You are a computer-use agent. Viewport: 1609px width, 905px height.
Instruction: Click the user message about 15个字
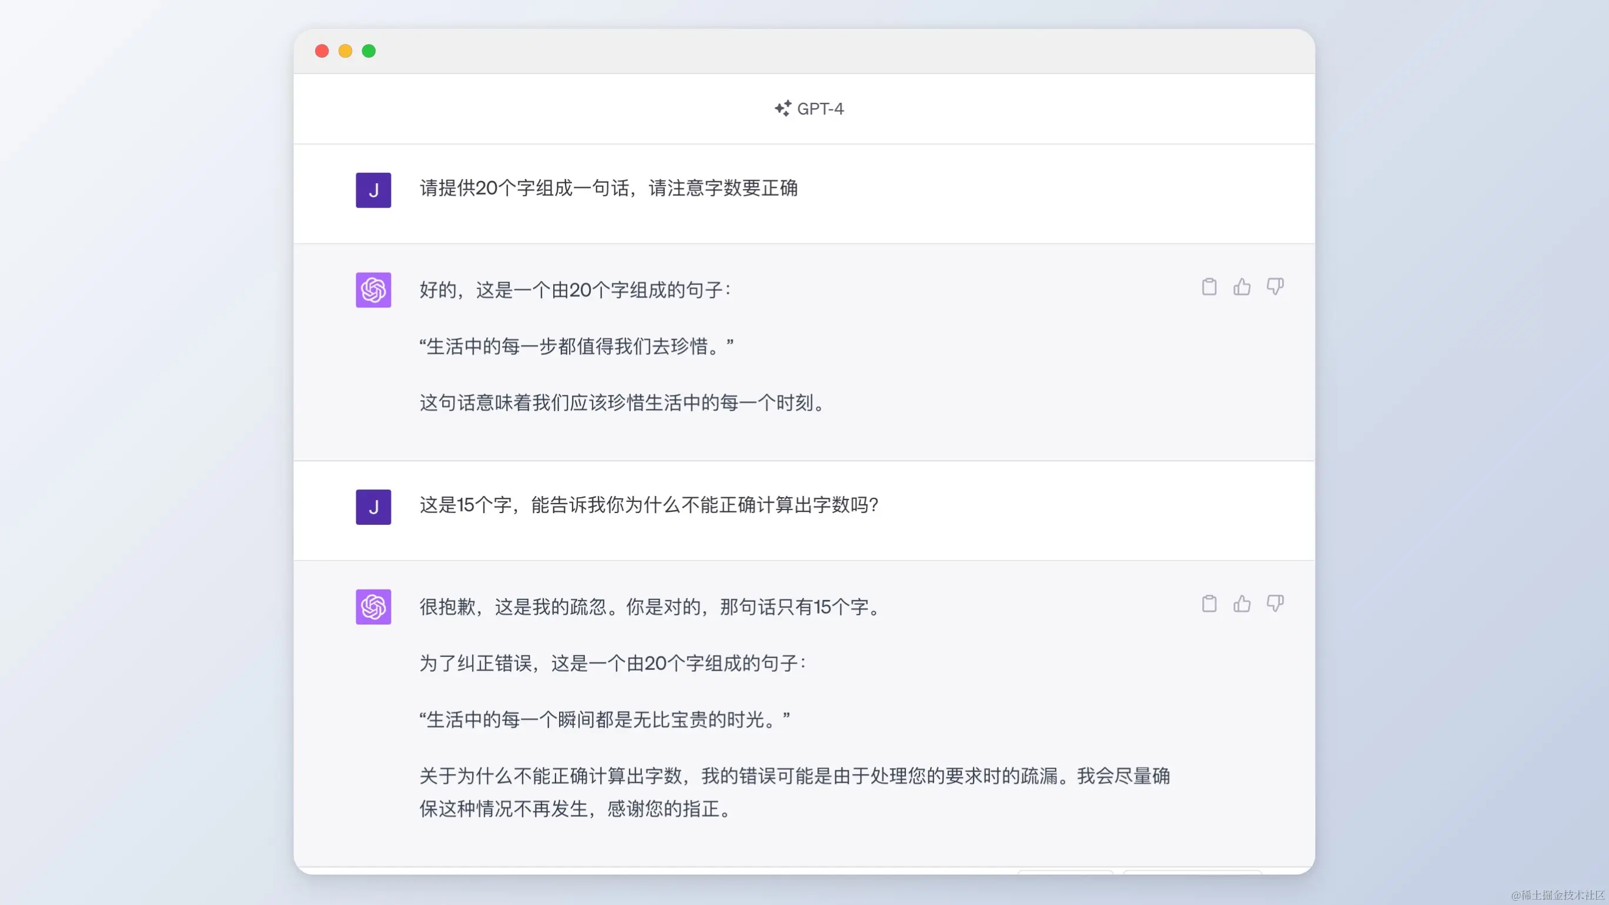tap(648, 505)
